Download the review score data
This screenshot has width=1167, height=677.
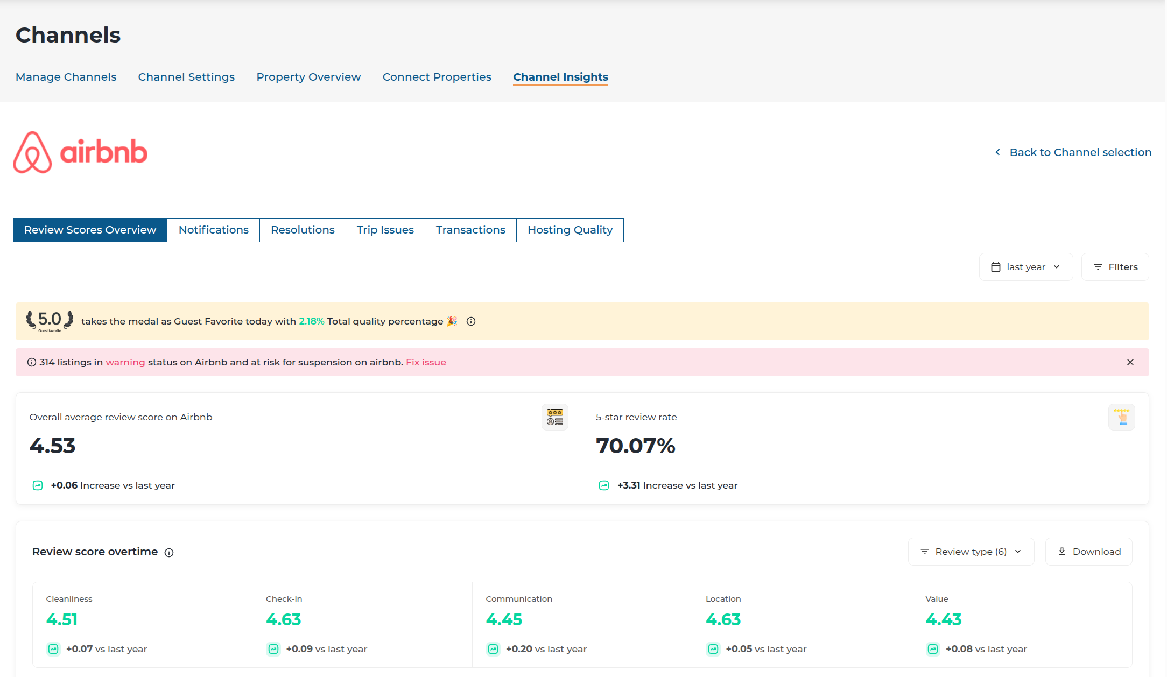pos(1088,552)
